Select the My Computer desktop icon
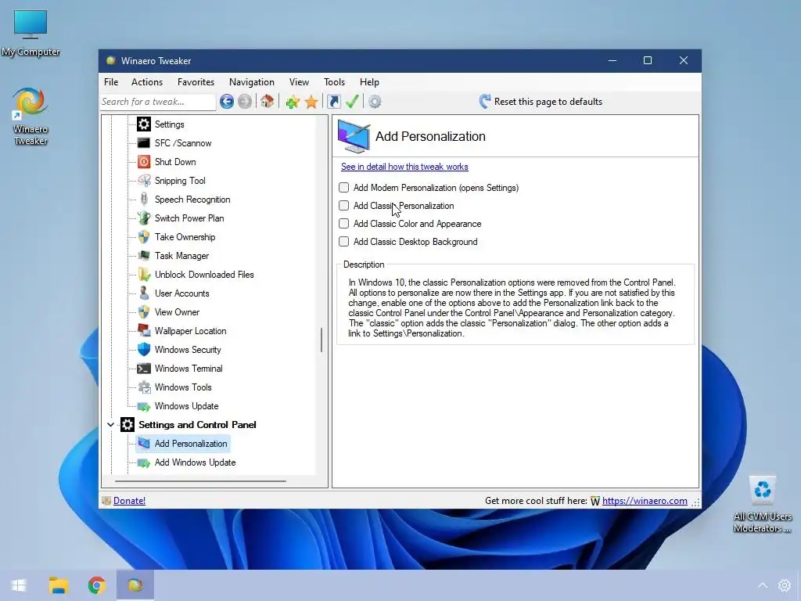801x601 pixels. [31, 33]
